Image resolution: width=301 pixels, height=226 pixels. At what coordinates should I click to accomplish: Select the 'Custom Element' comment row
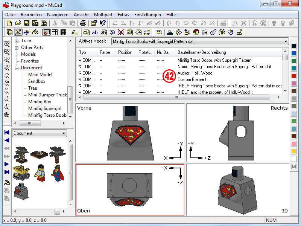(180, 79)
